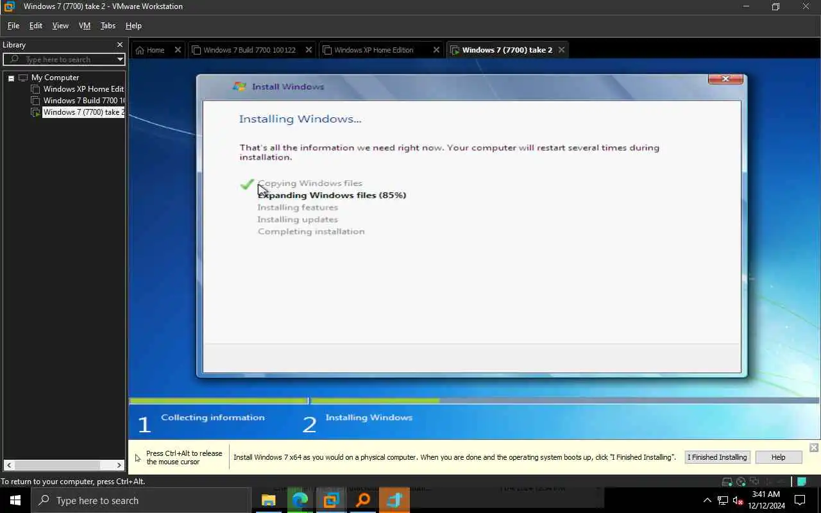Close the Install Windows dialog
The height and width of the screenshot is (513, 821).
pos(726,79)
